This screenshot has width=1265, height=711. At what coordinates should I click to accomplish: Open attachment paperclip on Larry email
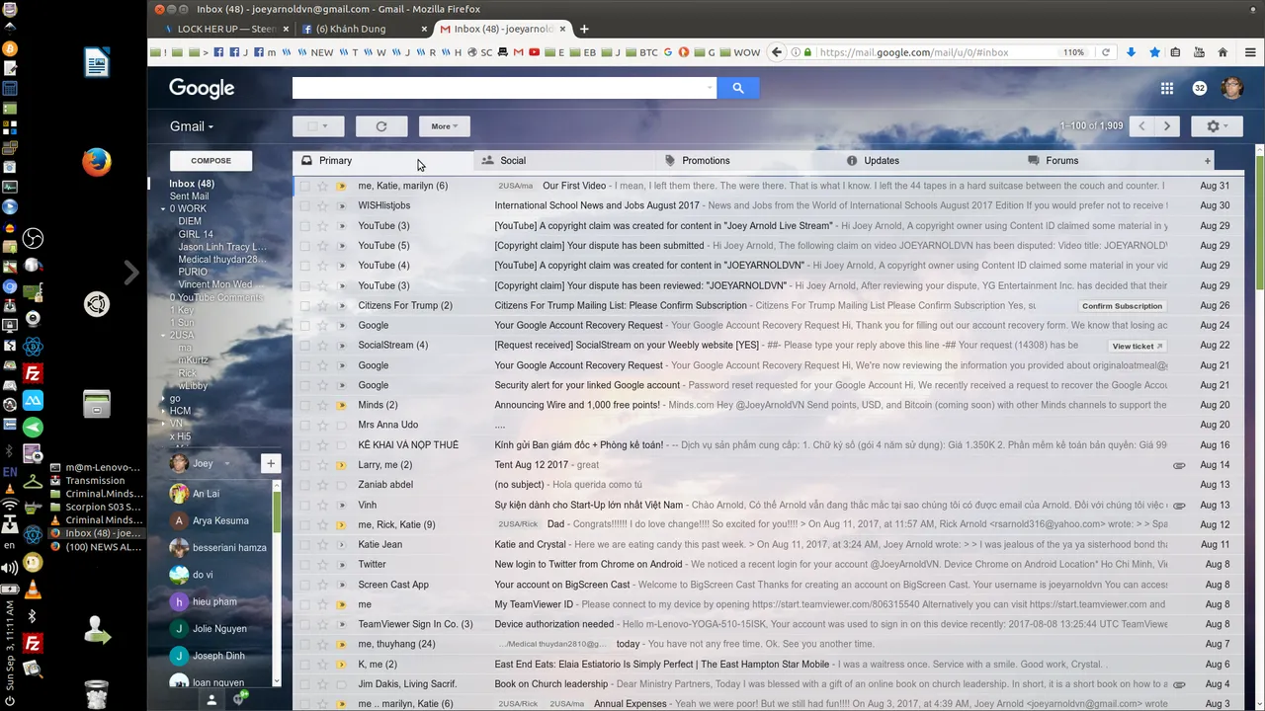(x=1179, y=465)
